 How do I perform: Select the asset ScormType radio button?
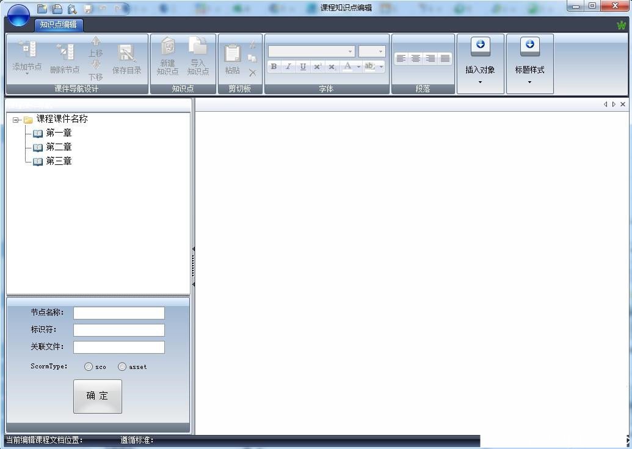[122, 367]
